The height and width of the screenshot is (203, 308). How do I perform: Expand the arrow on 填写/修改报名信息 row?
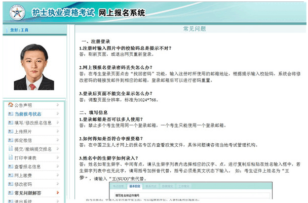(58, 123)
